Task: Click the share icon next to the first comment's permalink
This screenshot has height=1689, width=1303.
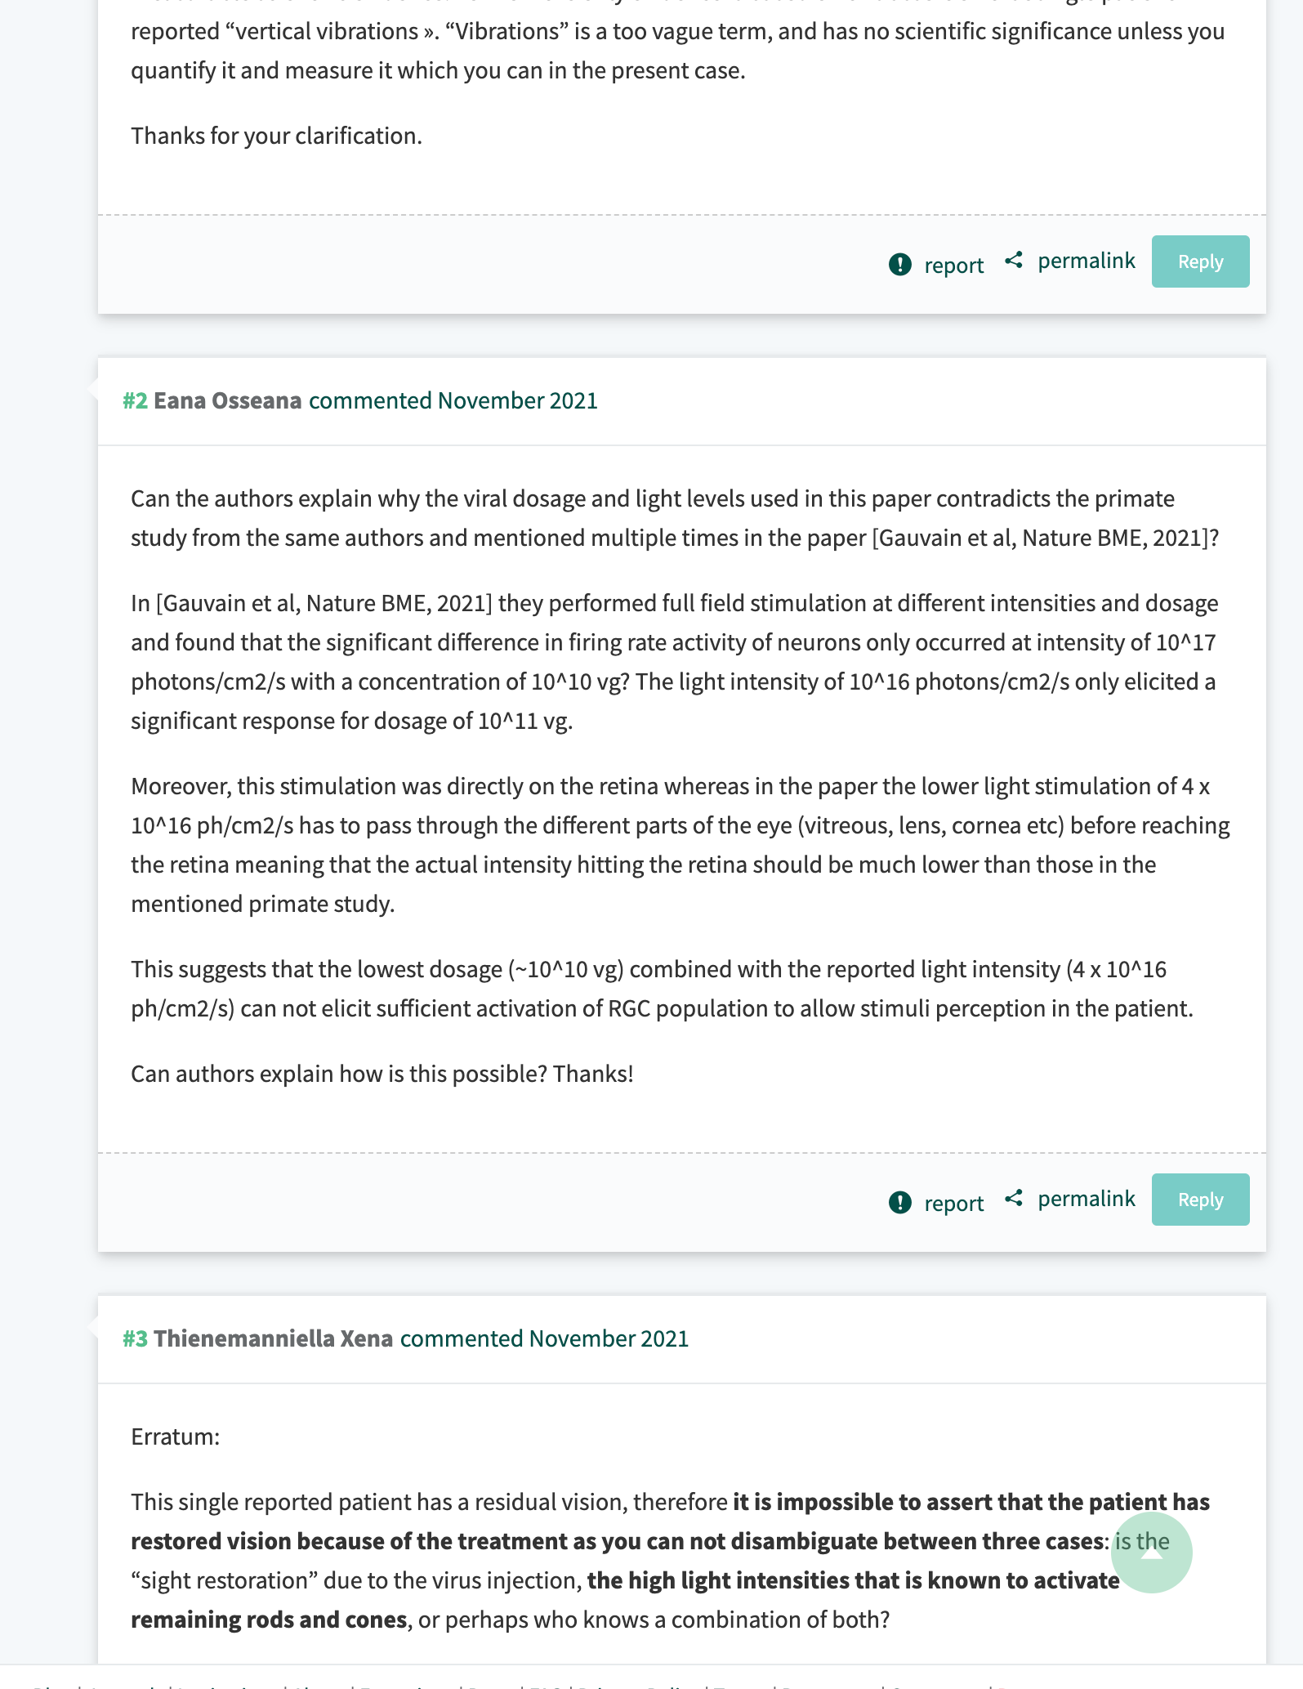Action: click(x=1015, y=260)
